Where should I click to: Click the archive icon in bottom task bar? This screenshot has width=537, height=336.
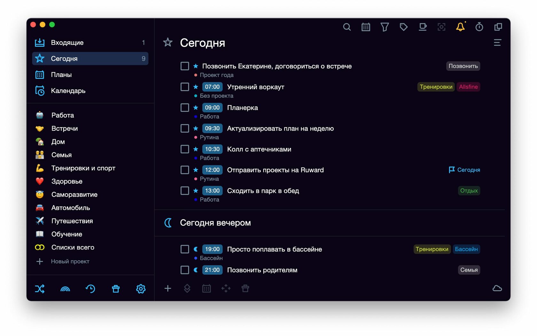pyautogui.click(x=245, y=288)
